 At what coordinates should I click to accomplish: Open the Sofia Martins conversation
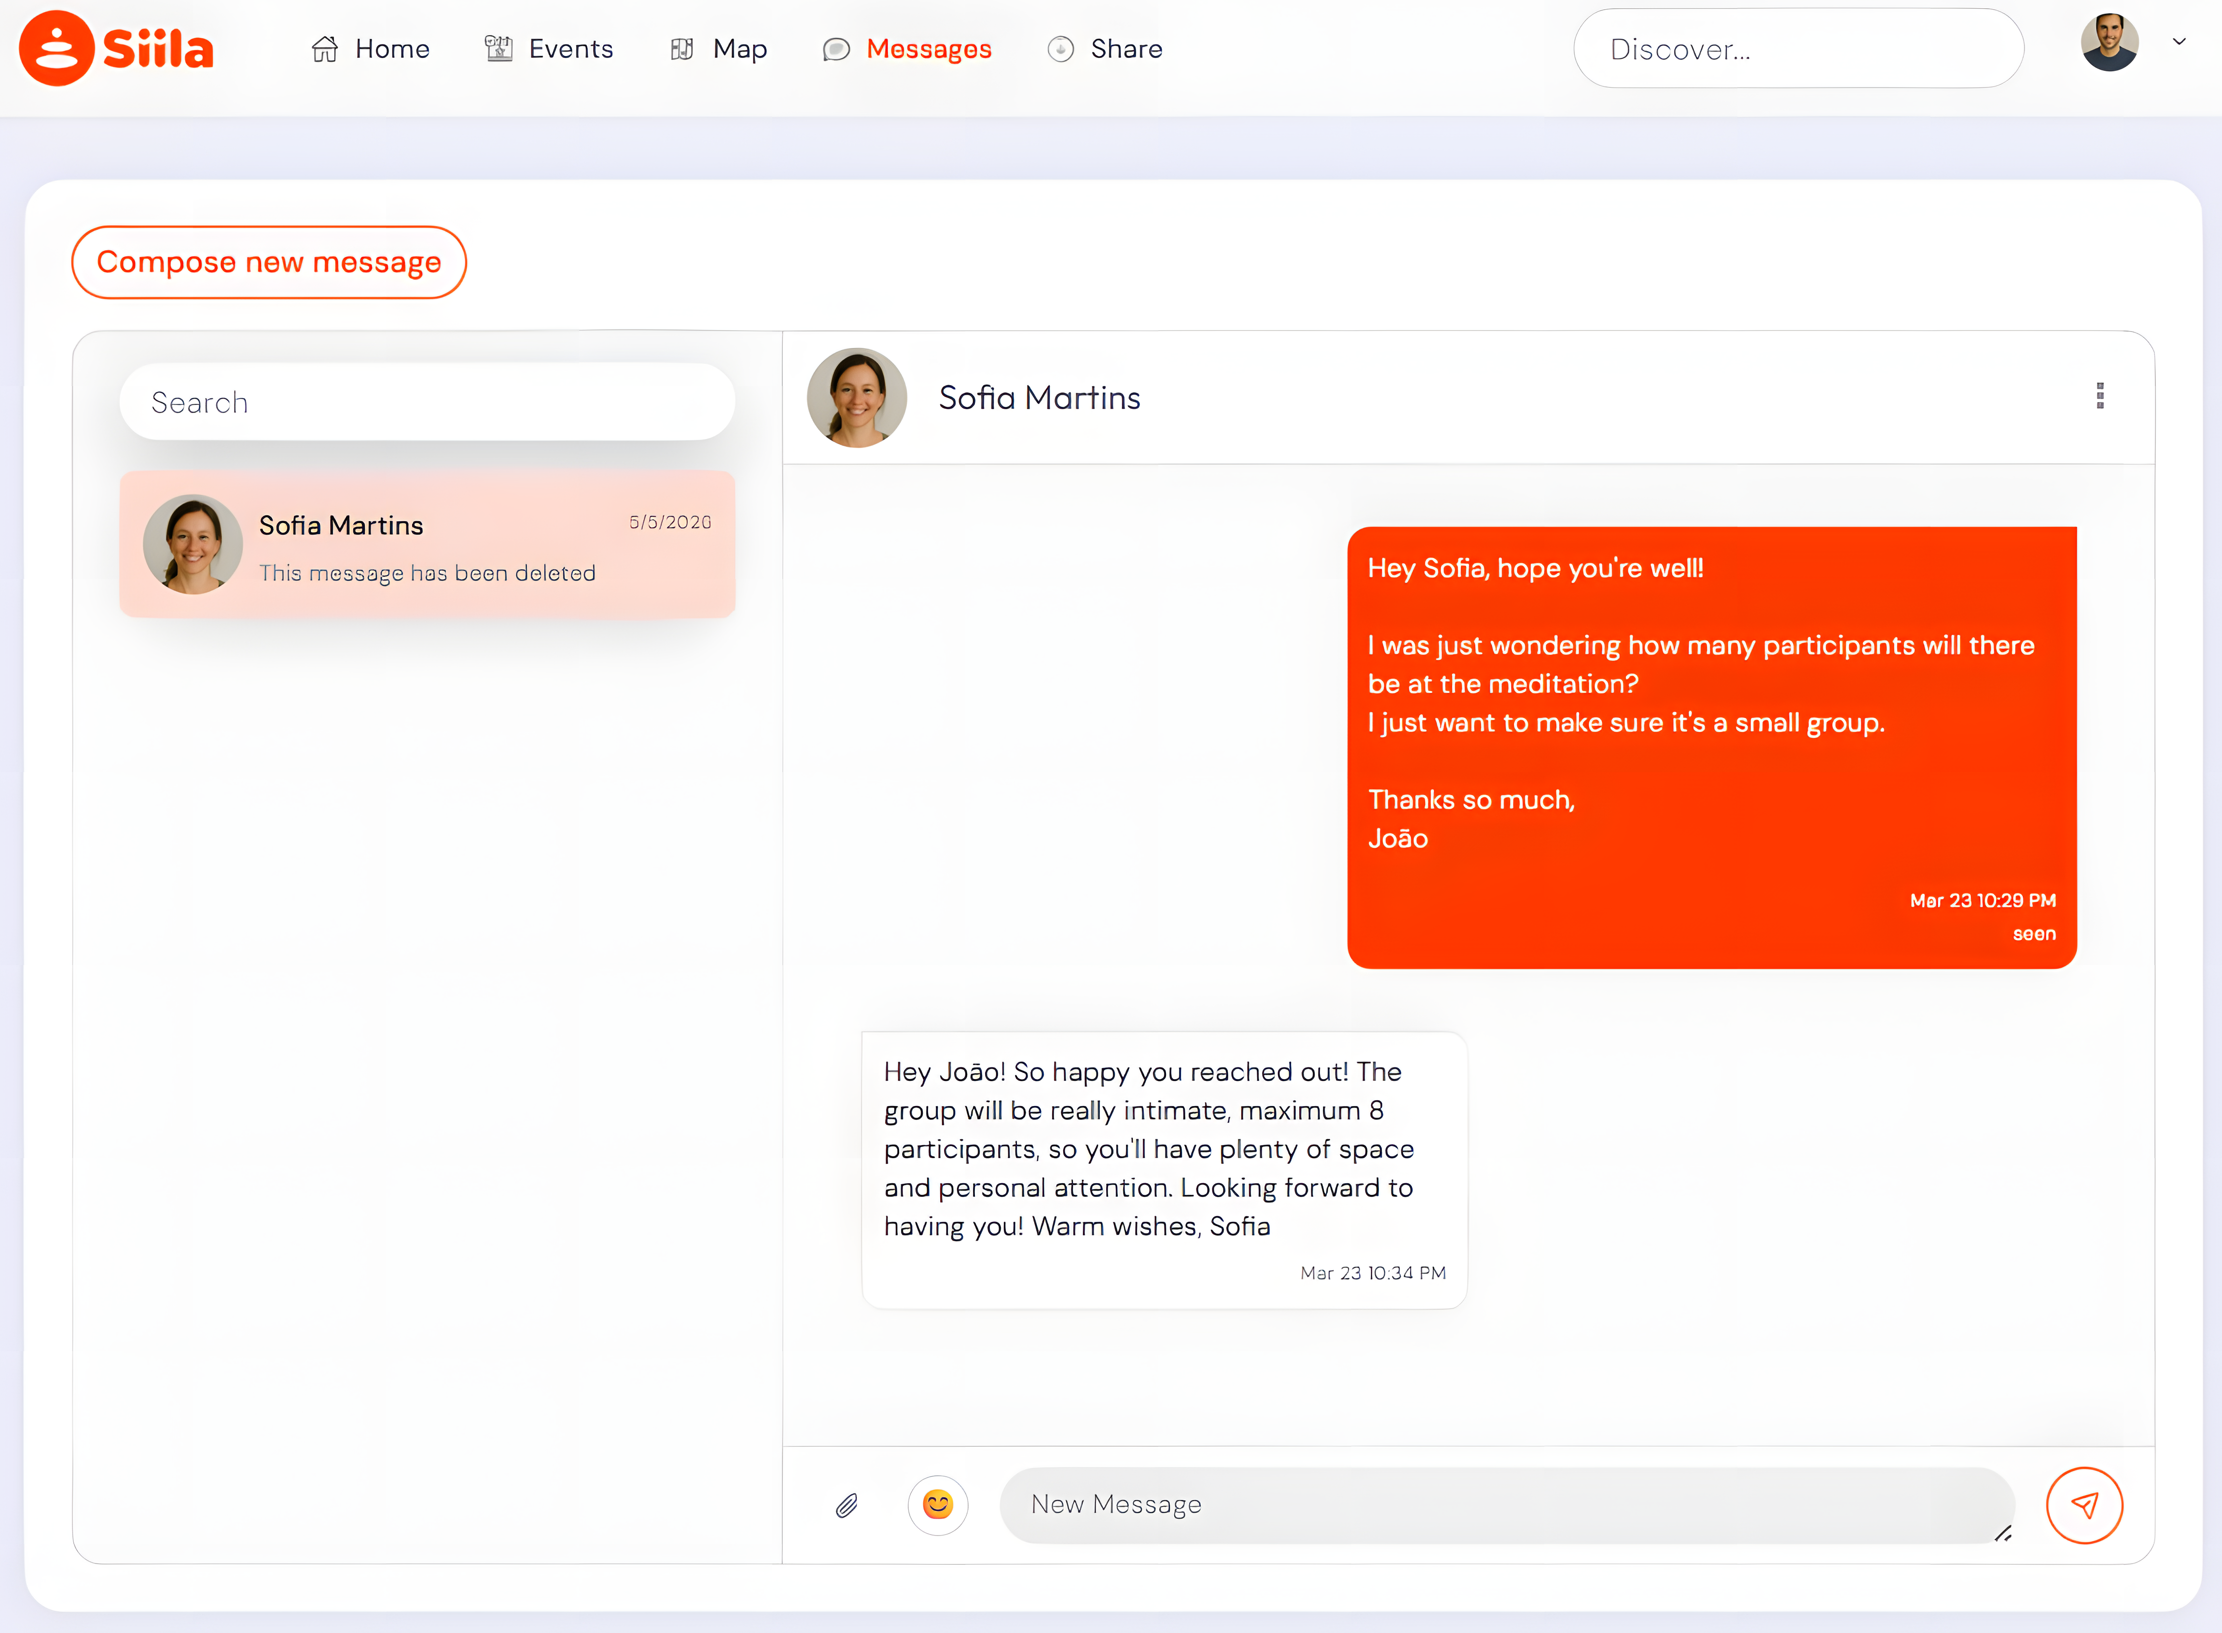[x=427, y=545]
